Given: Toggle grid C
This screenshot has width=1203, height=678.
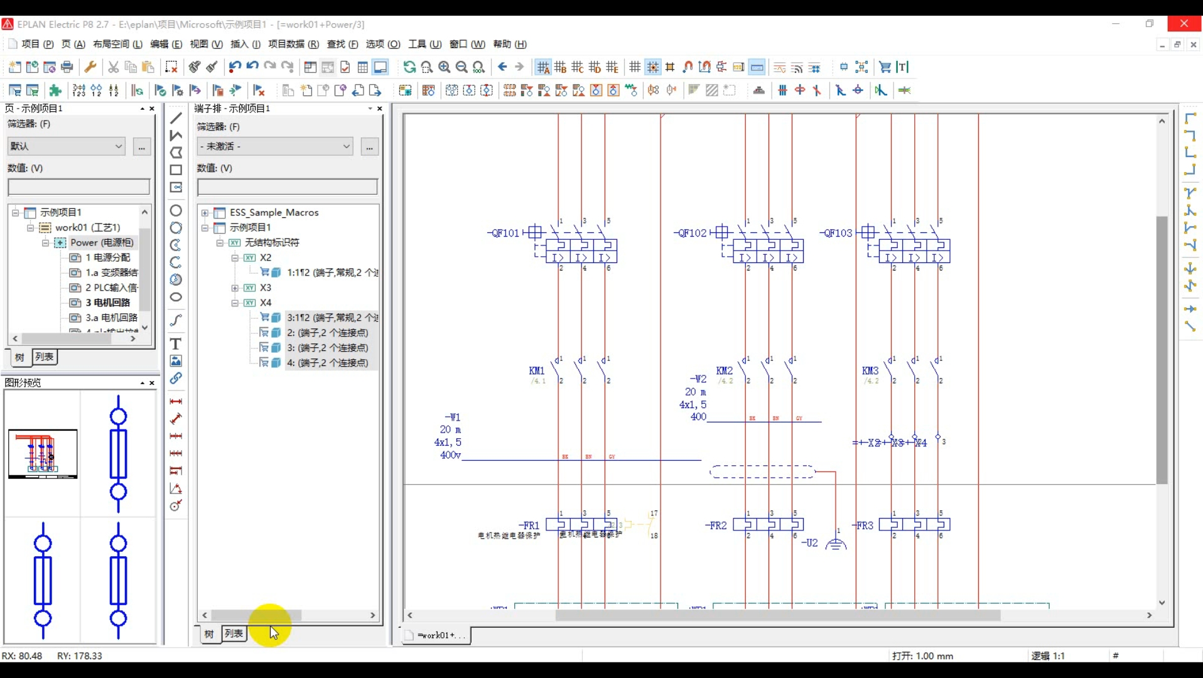Looking at the screenshot, I should tap(578, 67).
